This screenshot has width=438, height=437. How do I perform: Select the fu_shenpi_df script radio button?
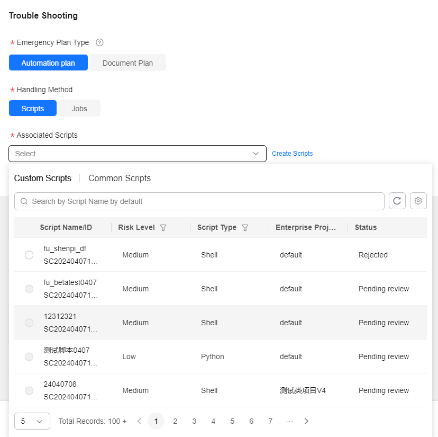pyautogui.click(x=29, y=255)
